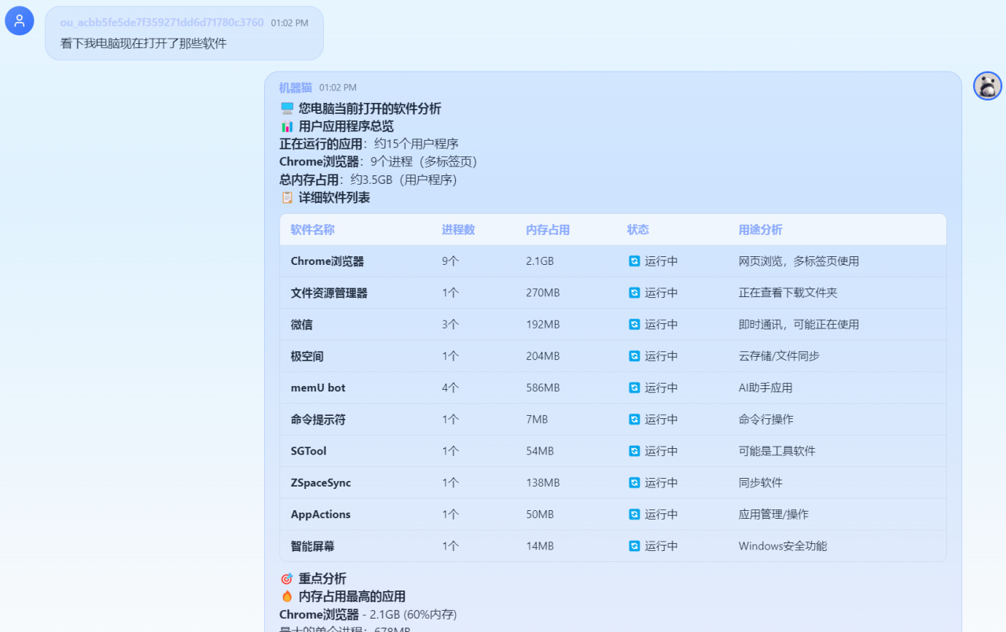Click the 机器猫 sender name
The height and width of the screenshot is (632, 1006).
pyautogui.click(x=296, y=87)
